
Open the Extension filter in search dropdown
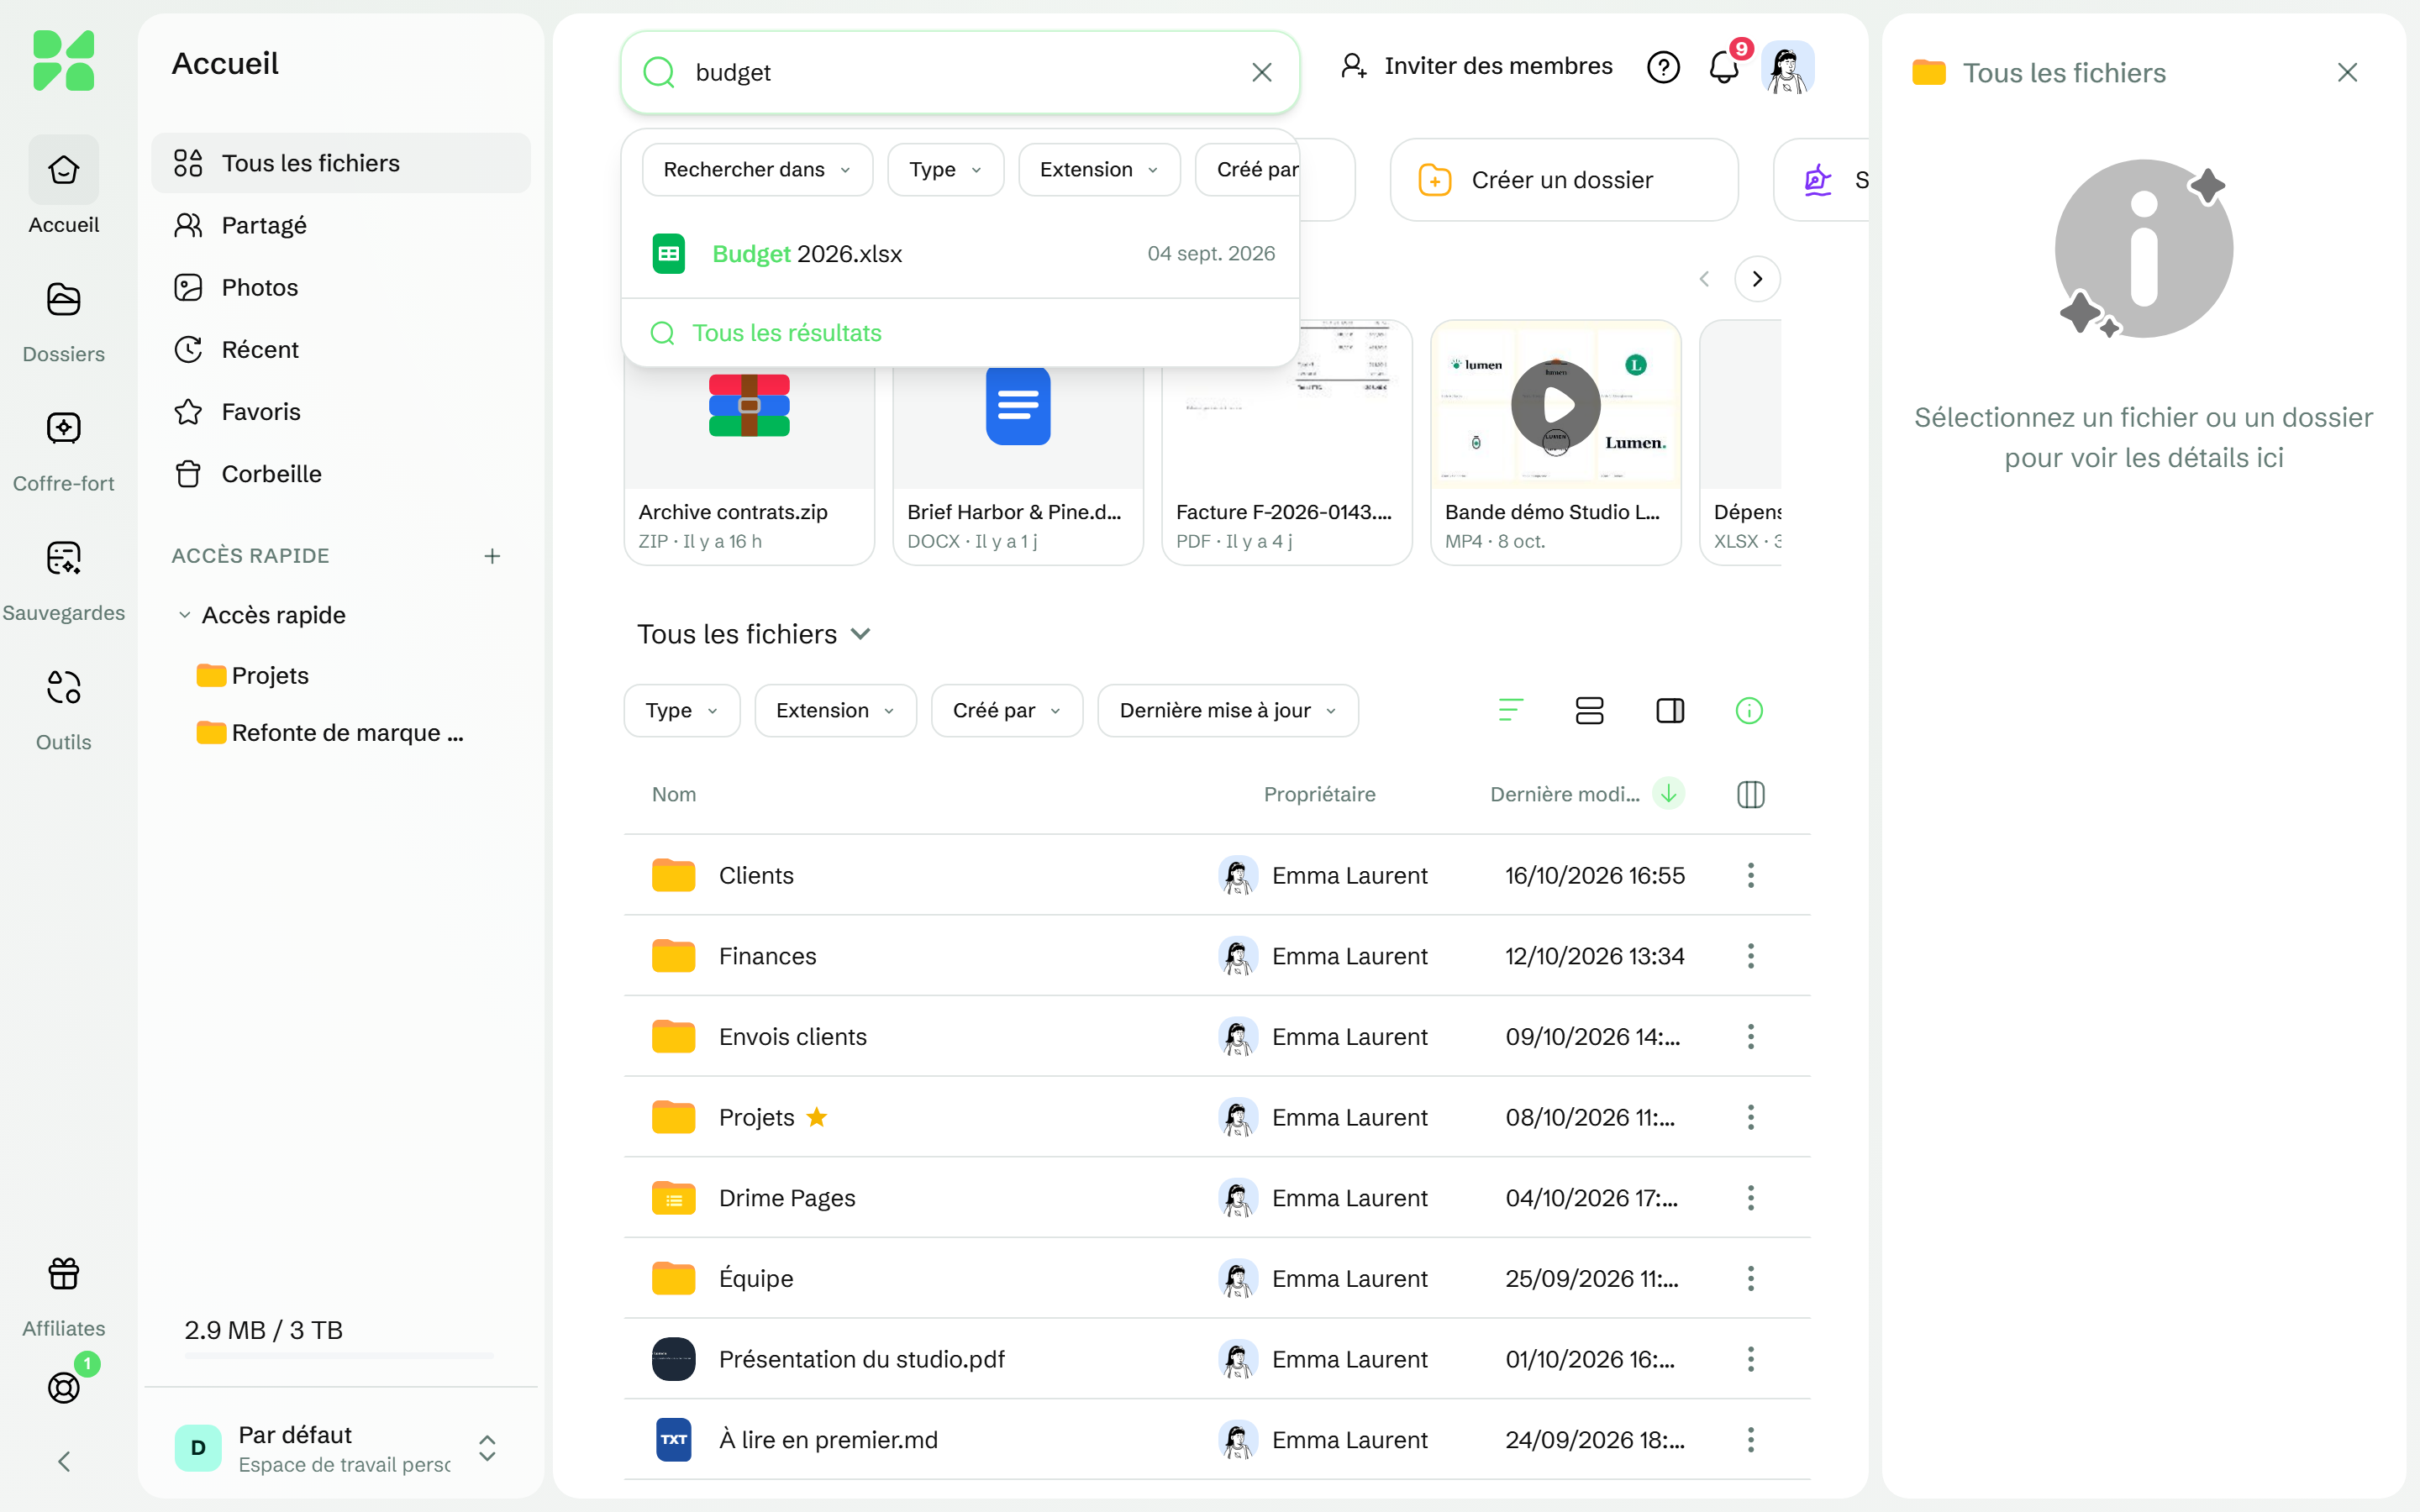(x=1099, y=169)
